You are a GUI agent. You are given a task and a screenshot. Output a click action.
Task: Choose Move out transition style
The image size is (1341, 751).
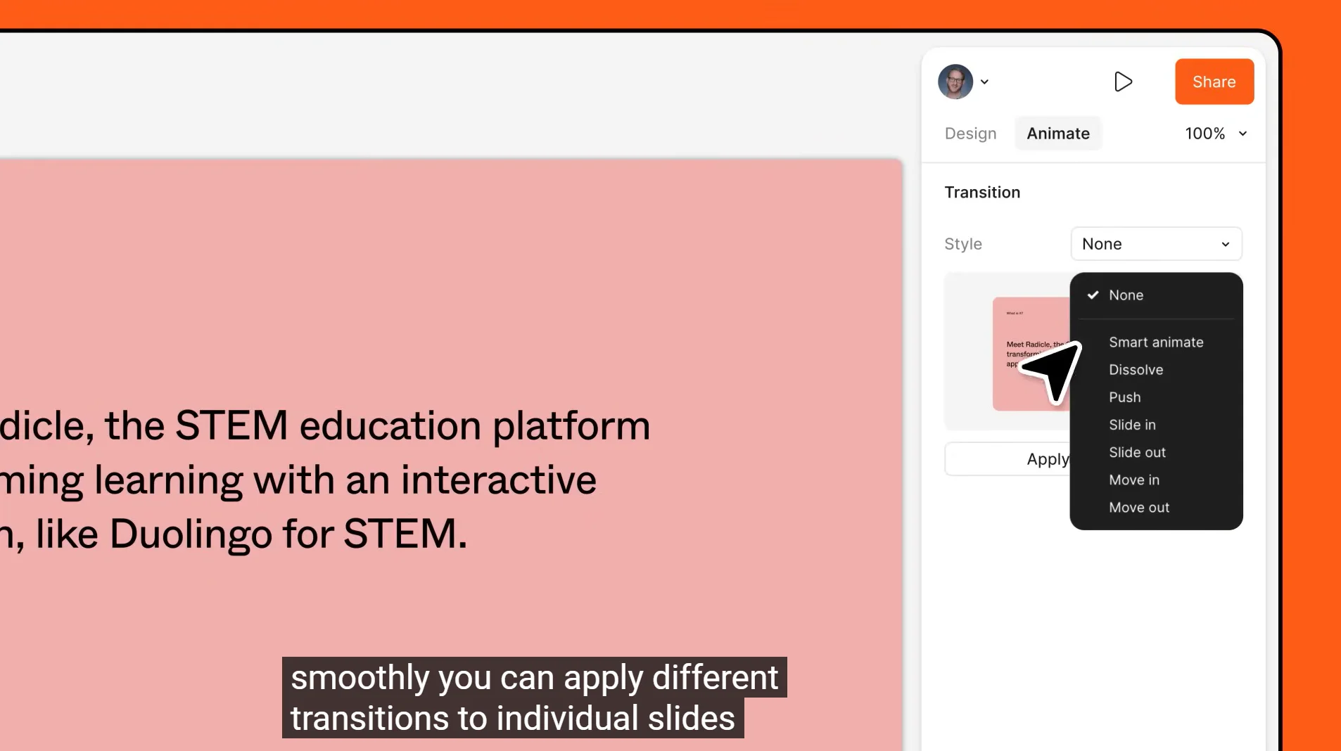click(1138, 508)
